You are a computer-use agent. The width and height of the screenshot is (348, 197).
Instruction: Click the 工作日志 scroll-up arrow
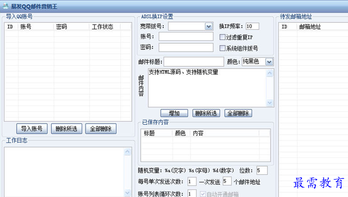(x=127, y=152)
